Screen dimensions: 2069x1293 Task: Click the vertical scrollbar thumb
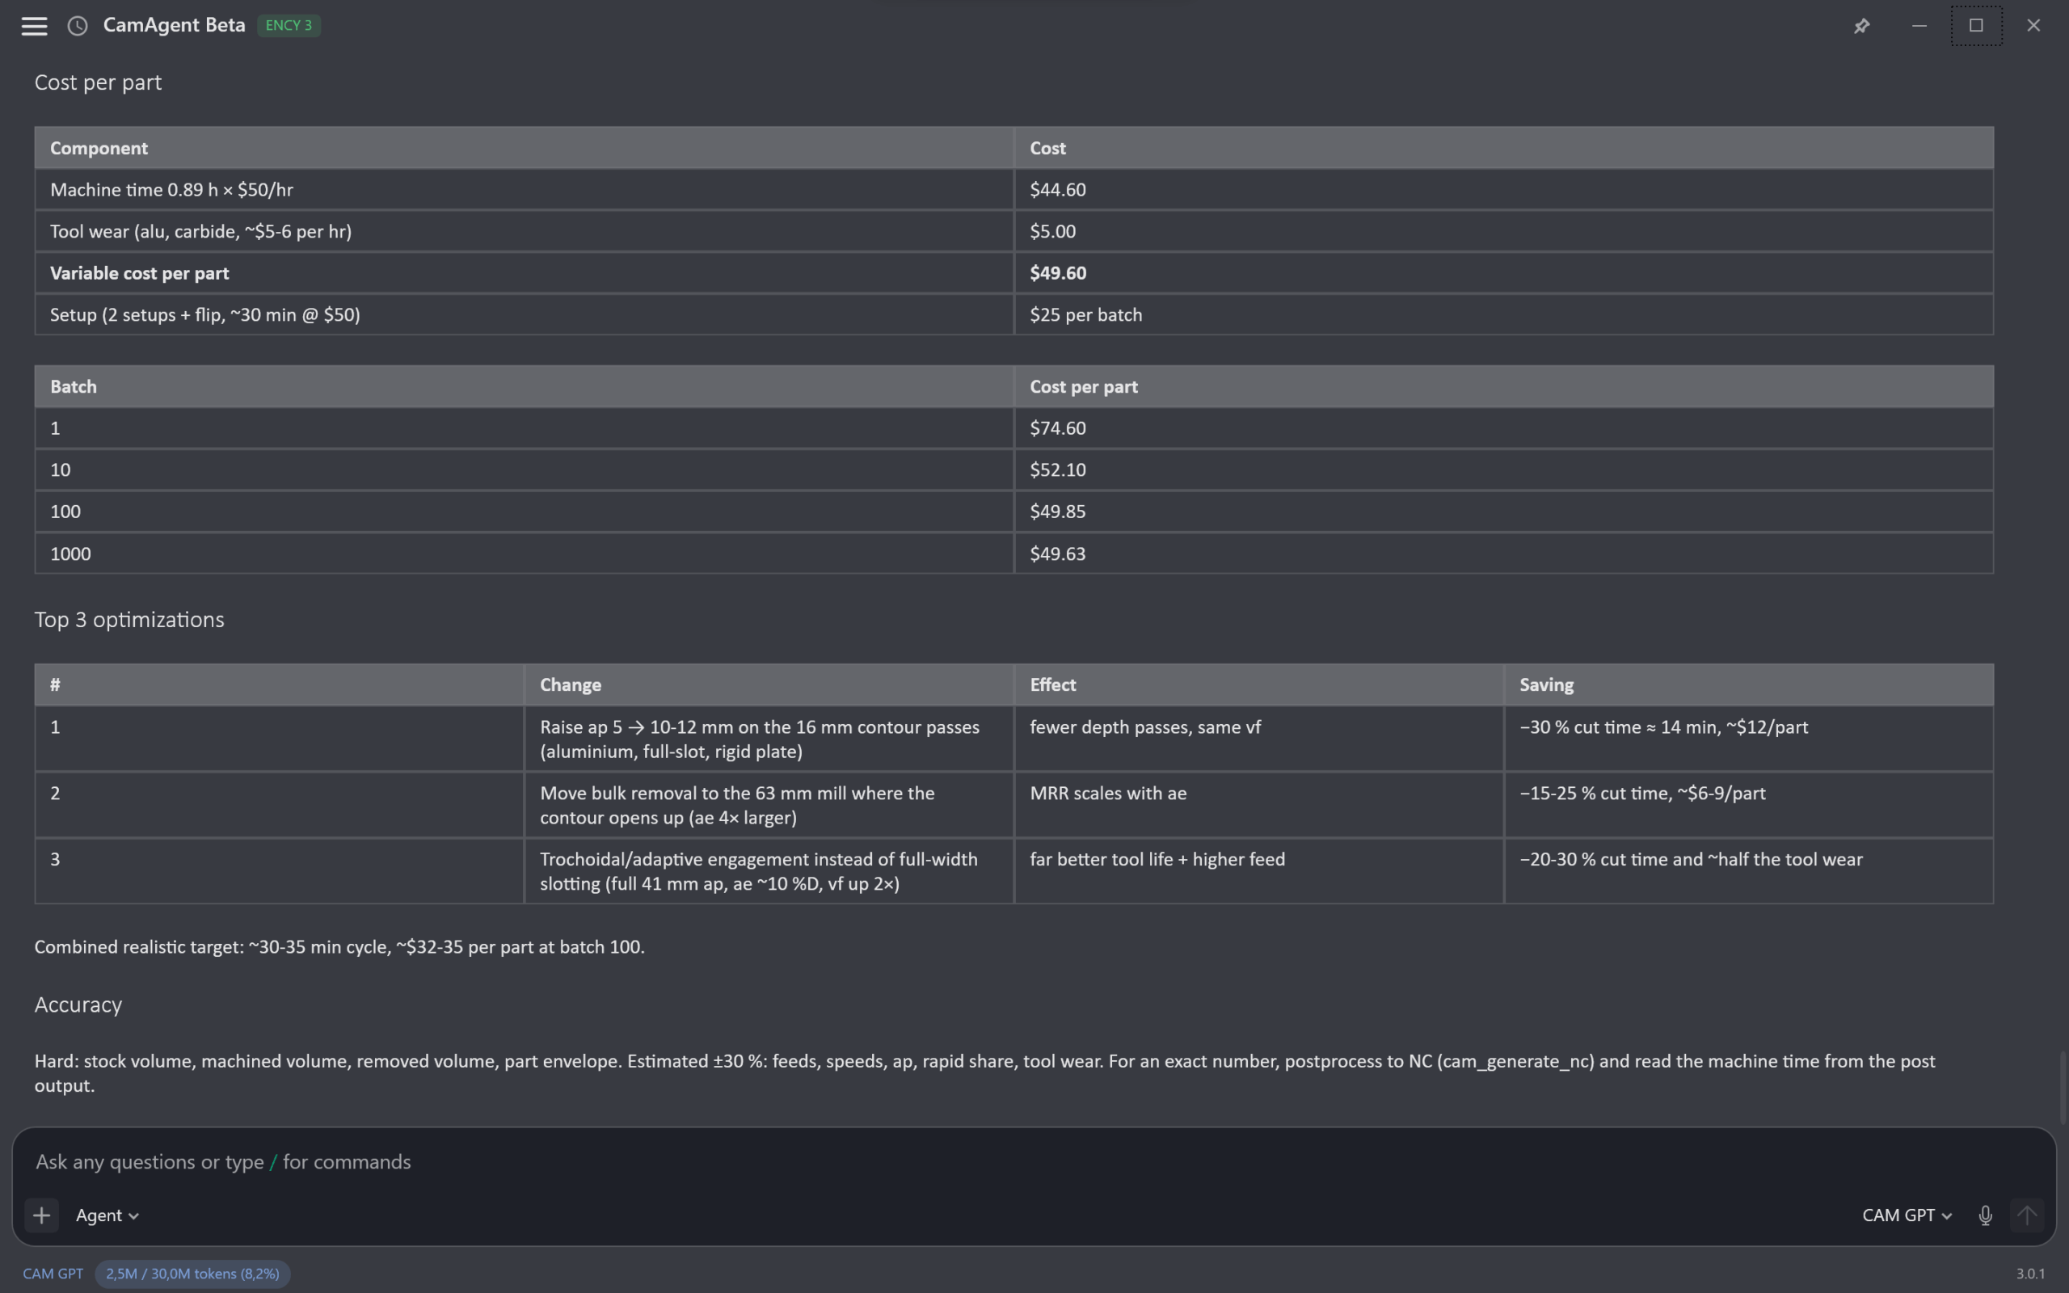click(x=2063, y=1086)
